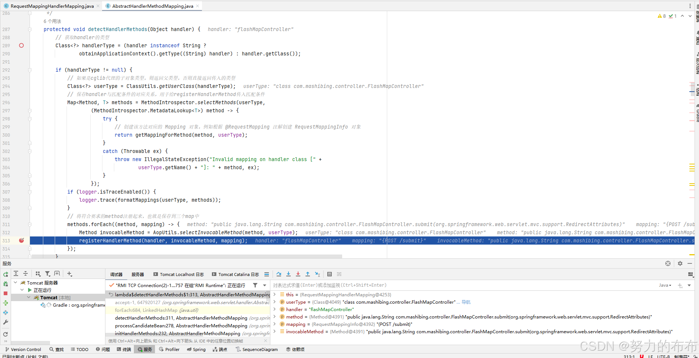Toggle the breakpoint on line 313
Image resolution: width=699 pixels, height=358 pixels.
pyautogui.click(x=21, y=241)
